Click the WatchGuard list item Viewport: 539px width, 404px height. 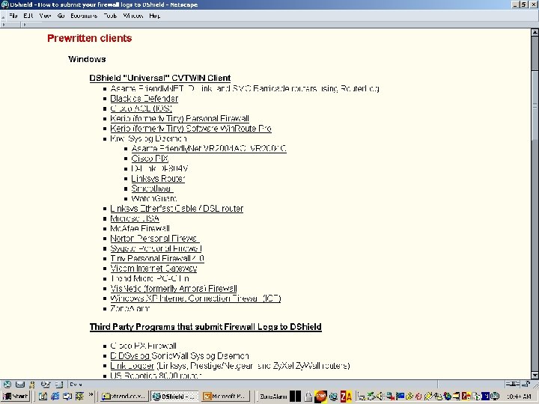point(154,198)
